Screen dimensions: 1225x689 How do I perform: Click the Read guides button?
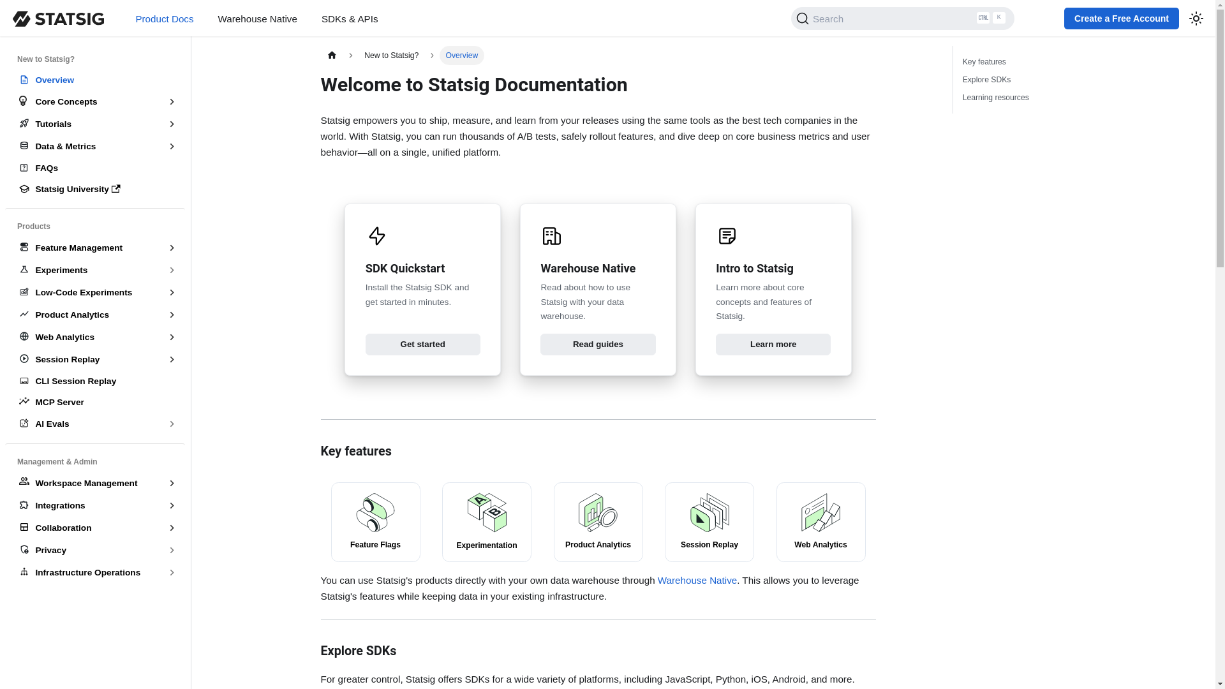click(x=598, y=344)
